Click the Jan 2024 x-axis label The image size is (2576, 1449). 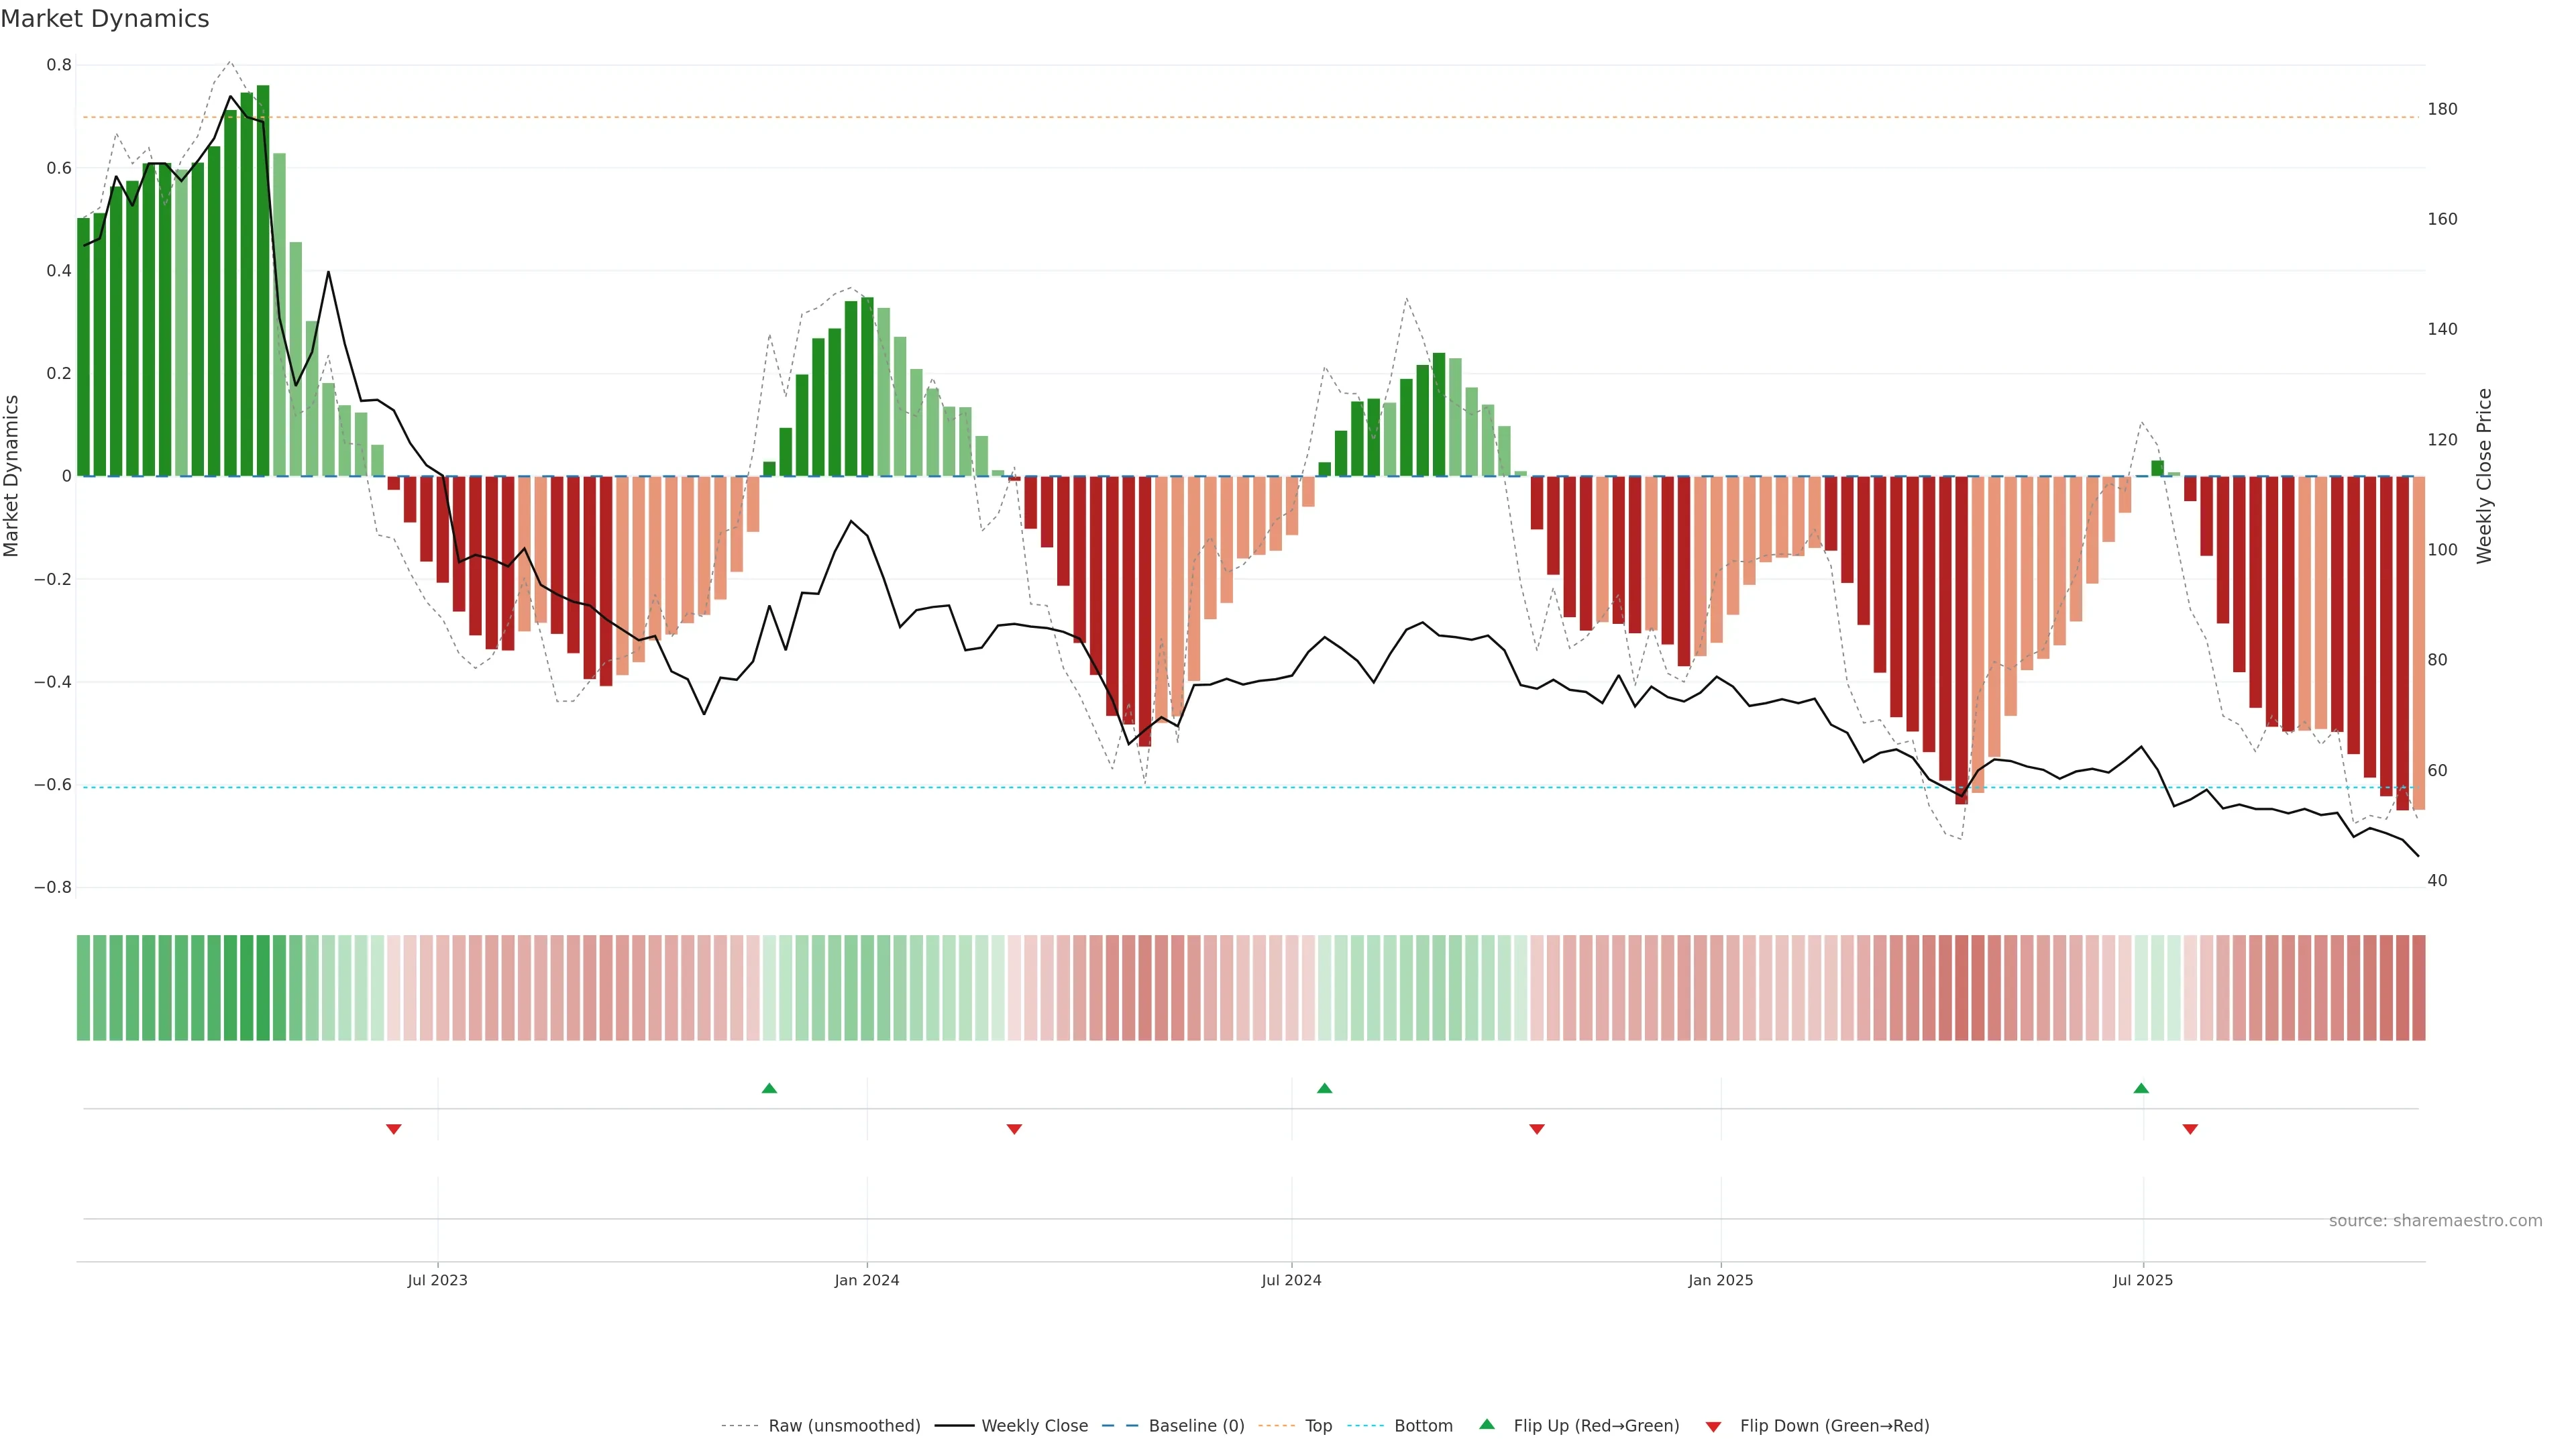[867, 1280]
